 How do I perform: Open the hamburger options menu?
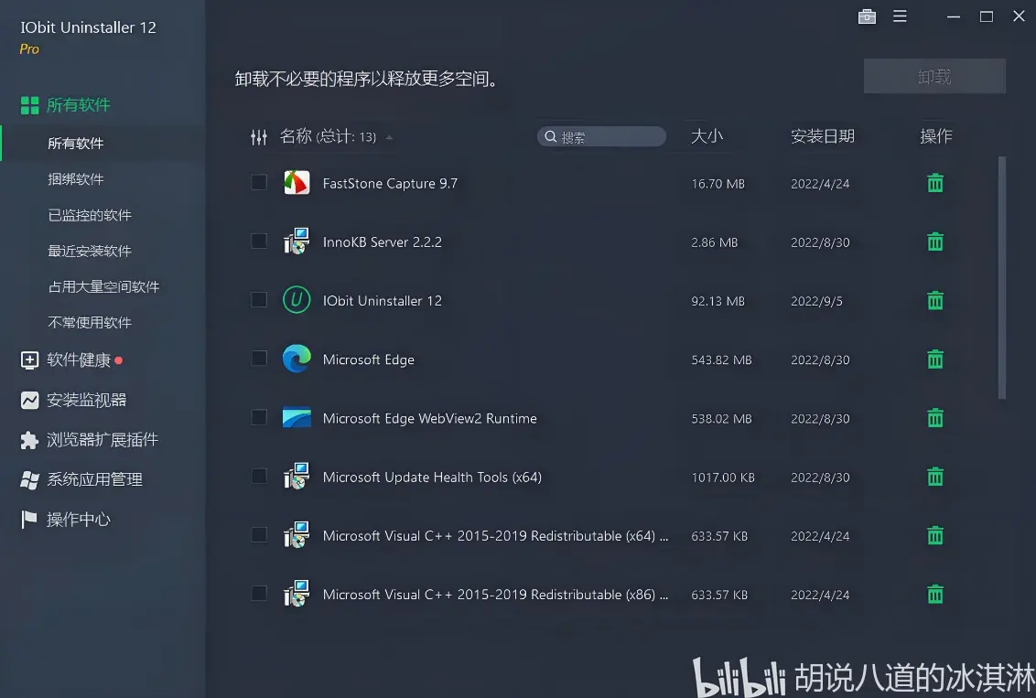[x=900, y=16]
